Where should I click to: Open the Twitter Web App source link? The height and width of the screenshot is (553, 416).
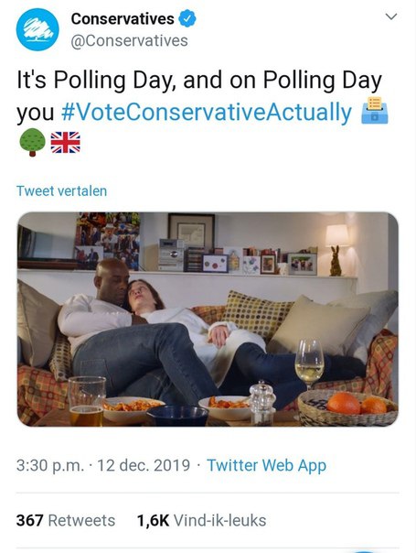(266, 465)
